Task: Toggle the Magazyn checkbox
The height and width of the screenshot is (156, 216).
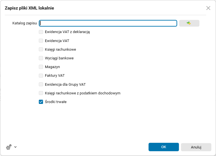Action: tap(41, 67)
